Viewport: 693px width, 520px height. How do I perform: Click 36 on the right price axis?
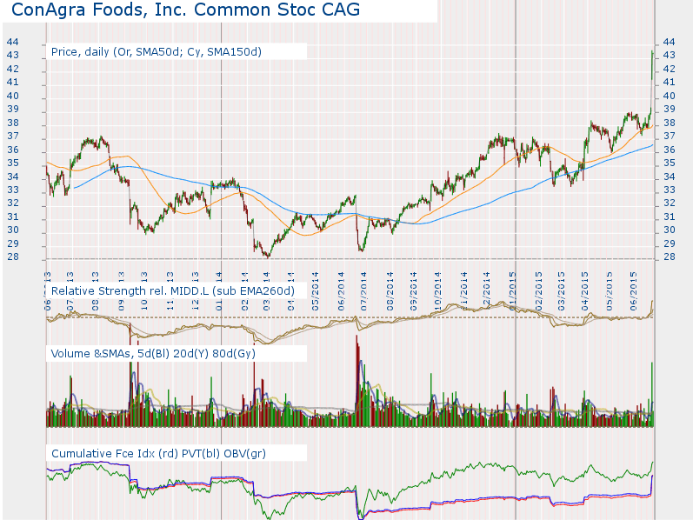point(670,150)
